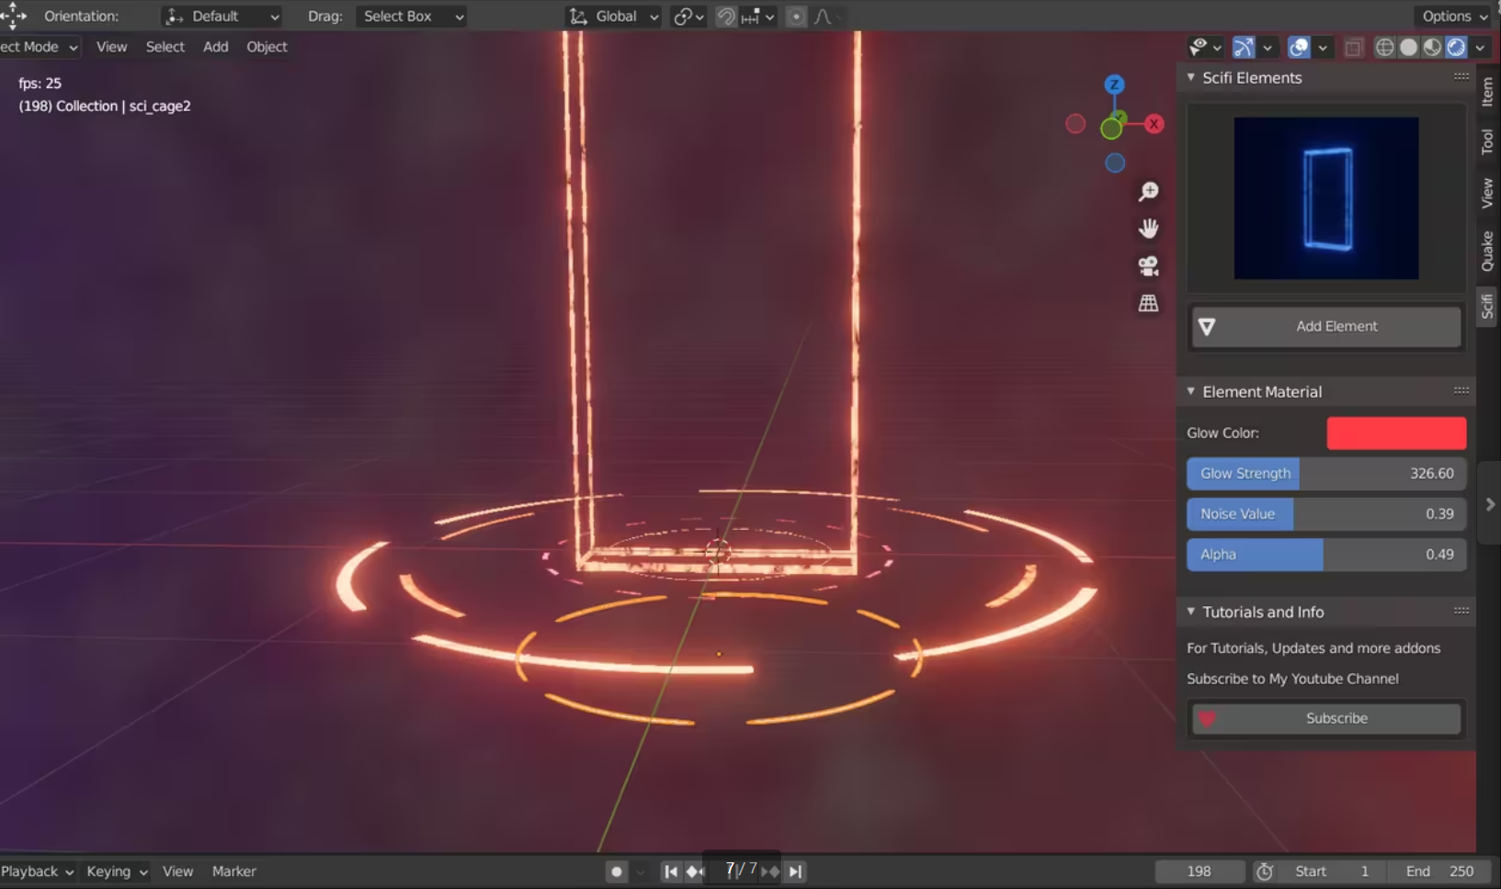This screenshot has height=889, width=1501.
Task: Activate the Zoom tool in viewport sidebar
Action: 1149,191
